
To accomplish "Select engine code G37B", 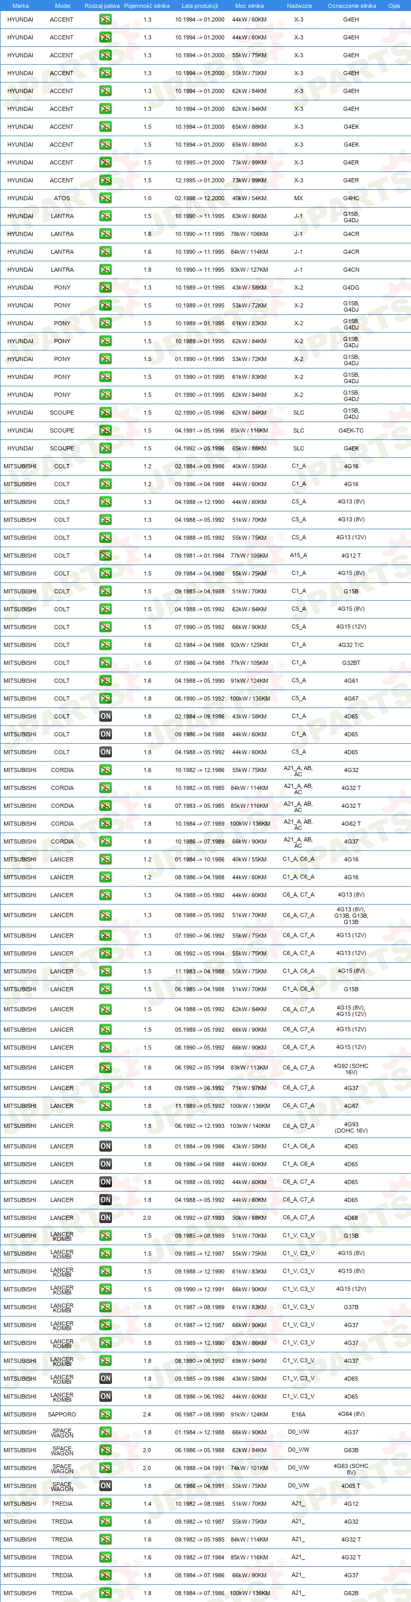I will click(351, 1307).
